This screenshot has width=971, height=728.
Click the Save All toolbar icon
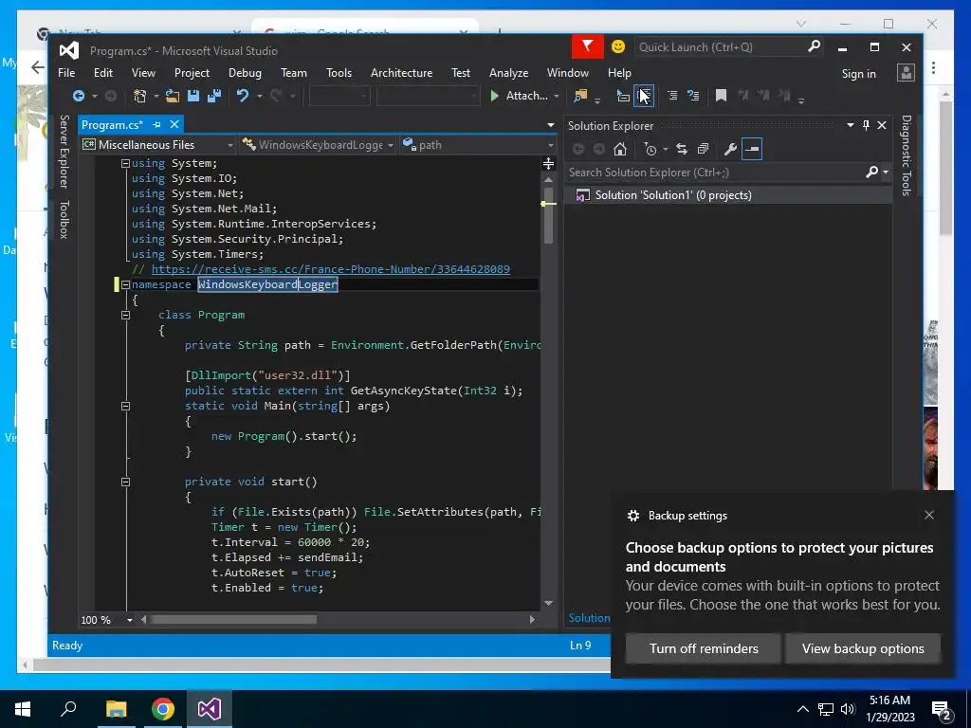point(214,96)
